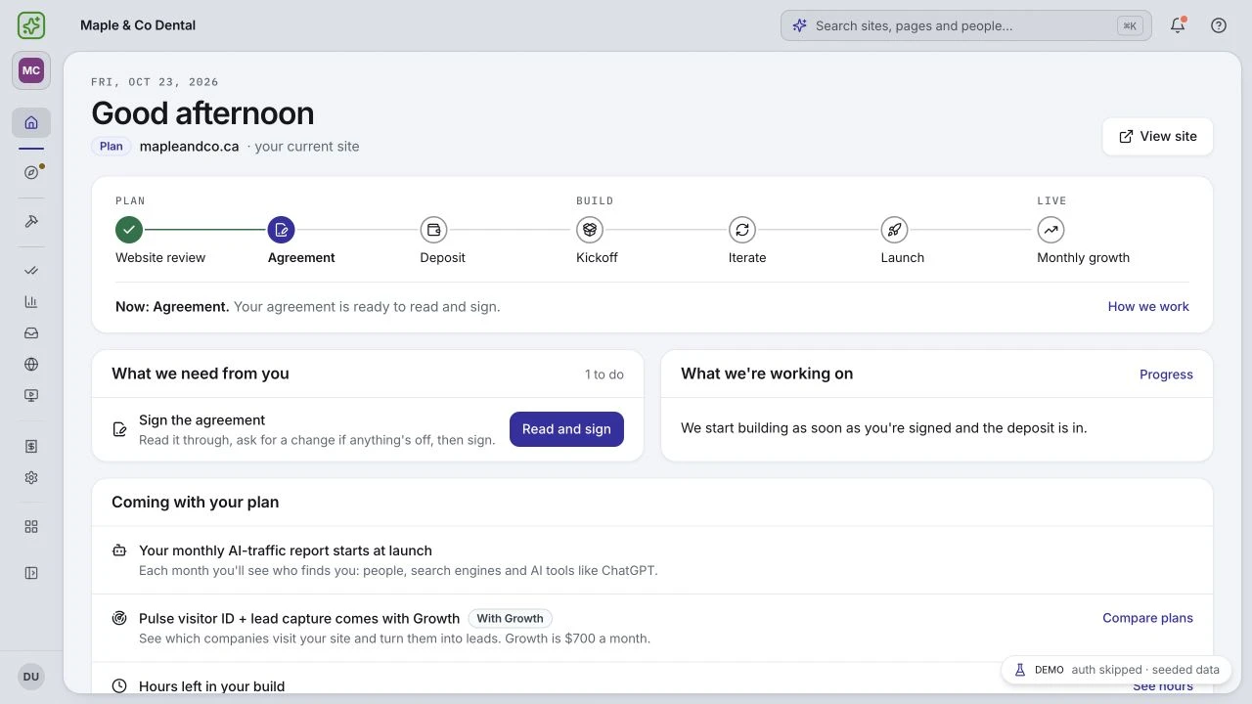Open the inbox tray sidebar icon

(31, 333)
